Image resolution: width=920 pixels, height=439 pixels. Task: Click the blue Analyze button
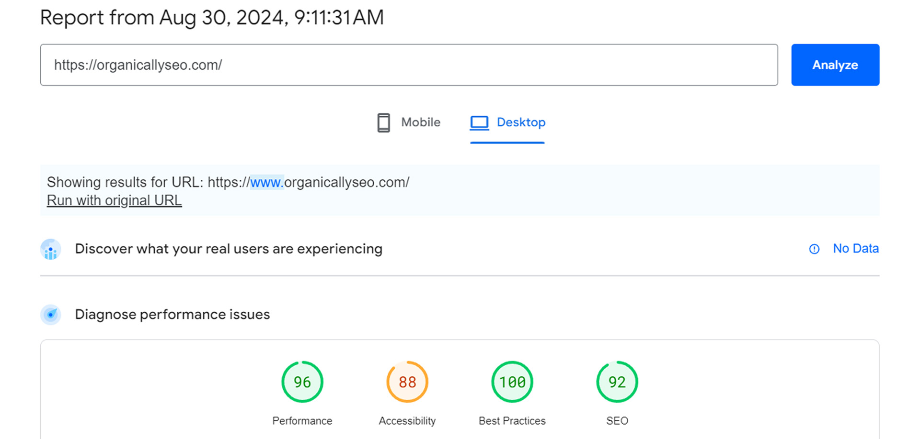pyautogui.click(x=835, y=65)
